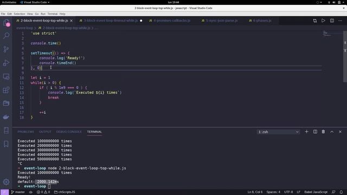Click the master branch in status bar
This screenshot has height=195, width=347.
pos(18,192)
